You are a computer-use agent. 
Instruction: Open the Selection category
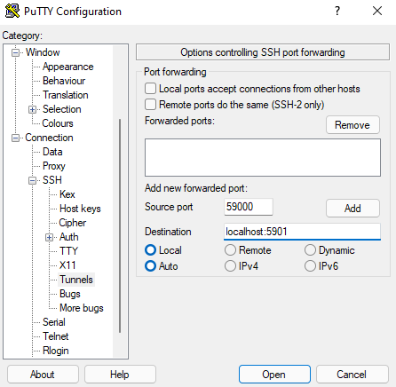pyautogui.click(x=62, y=109)
